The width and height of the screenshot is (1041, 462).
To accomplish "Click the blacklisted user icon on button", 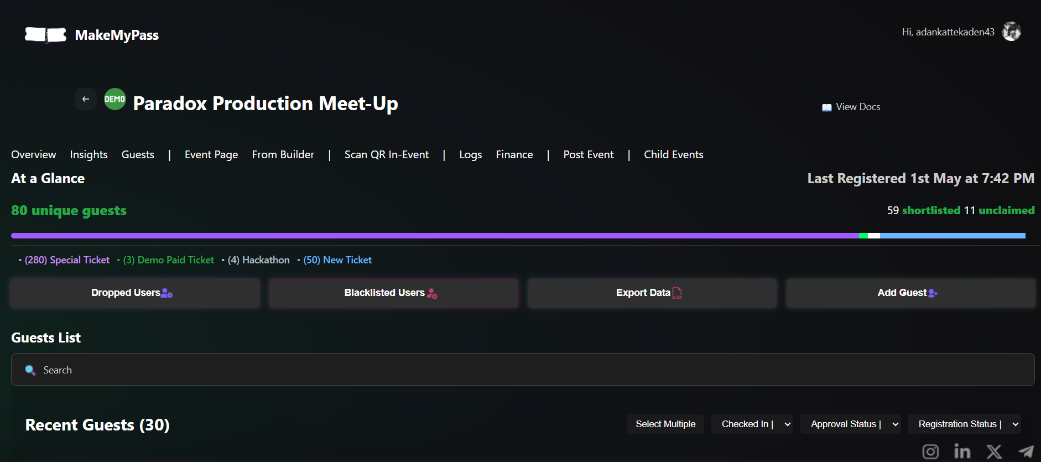I will coord(432,293).
